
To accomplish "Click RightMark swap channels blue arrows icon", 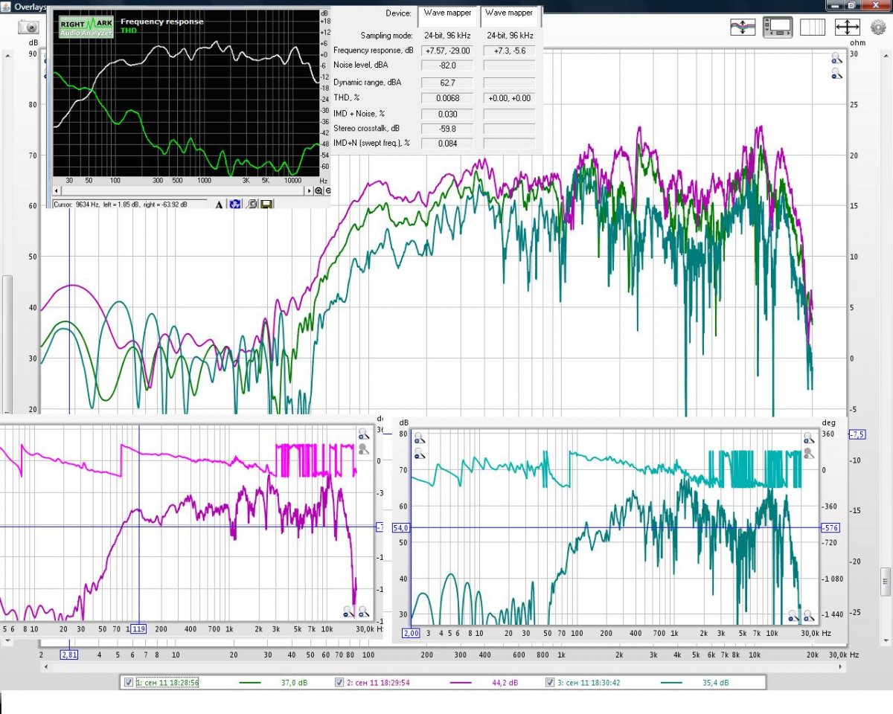I will coord(234,205).
